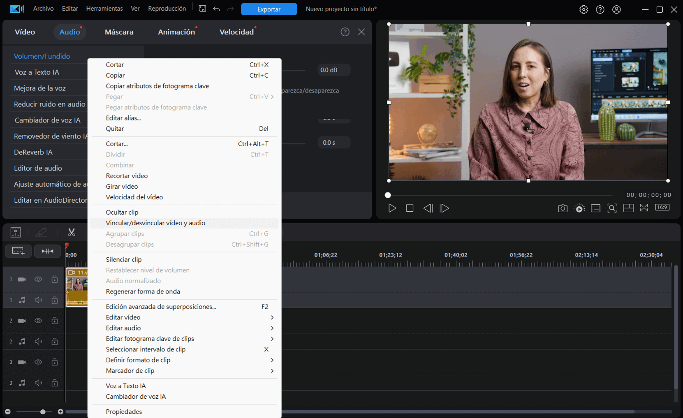Viewport: 683px width, 418px height.
Task: Expand the Editar audio submenu
Action: (x=184, y=328)
